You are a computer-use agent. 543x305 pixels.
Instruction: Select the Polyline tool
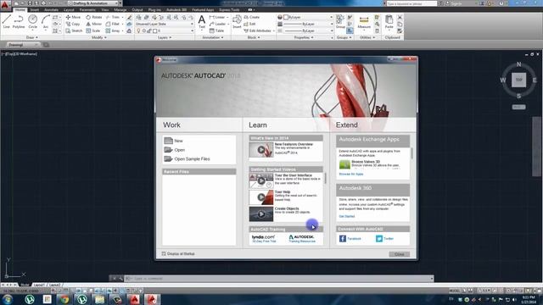[19, 21]
